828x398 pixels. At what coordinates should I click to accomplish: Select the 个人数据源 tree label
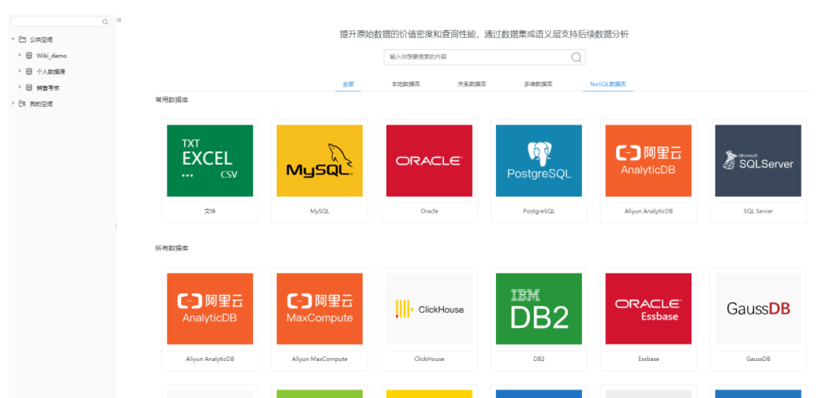51,72
